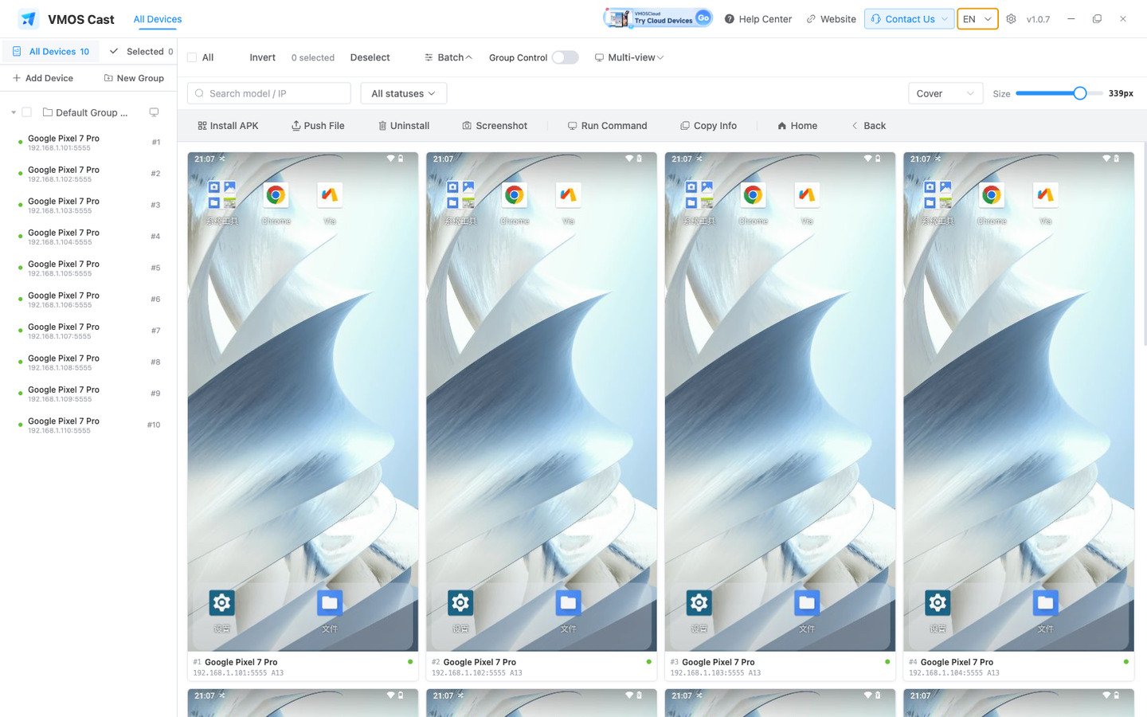Click the Back toolbar button
Image resolution: width=1147 pixels, height=717 pixels.
tap(868, 126)
